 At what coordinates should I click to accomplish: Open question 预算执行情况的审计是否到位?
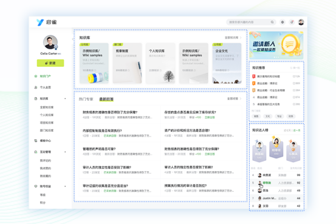click(185, 186)
